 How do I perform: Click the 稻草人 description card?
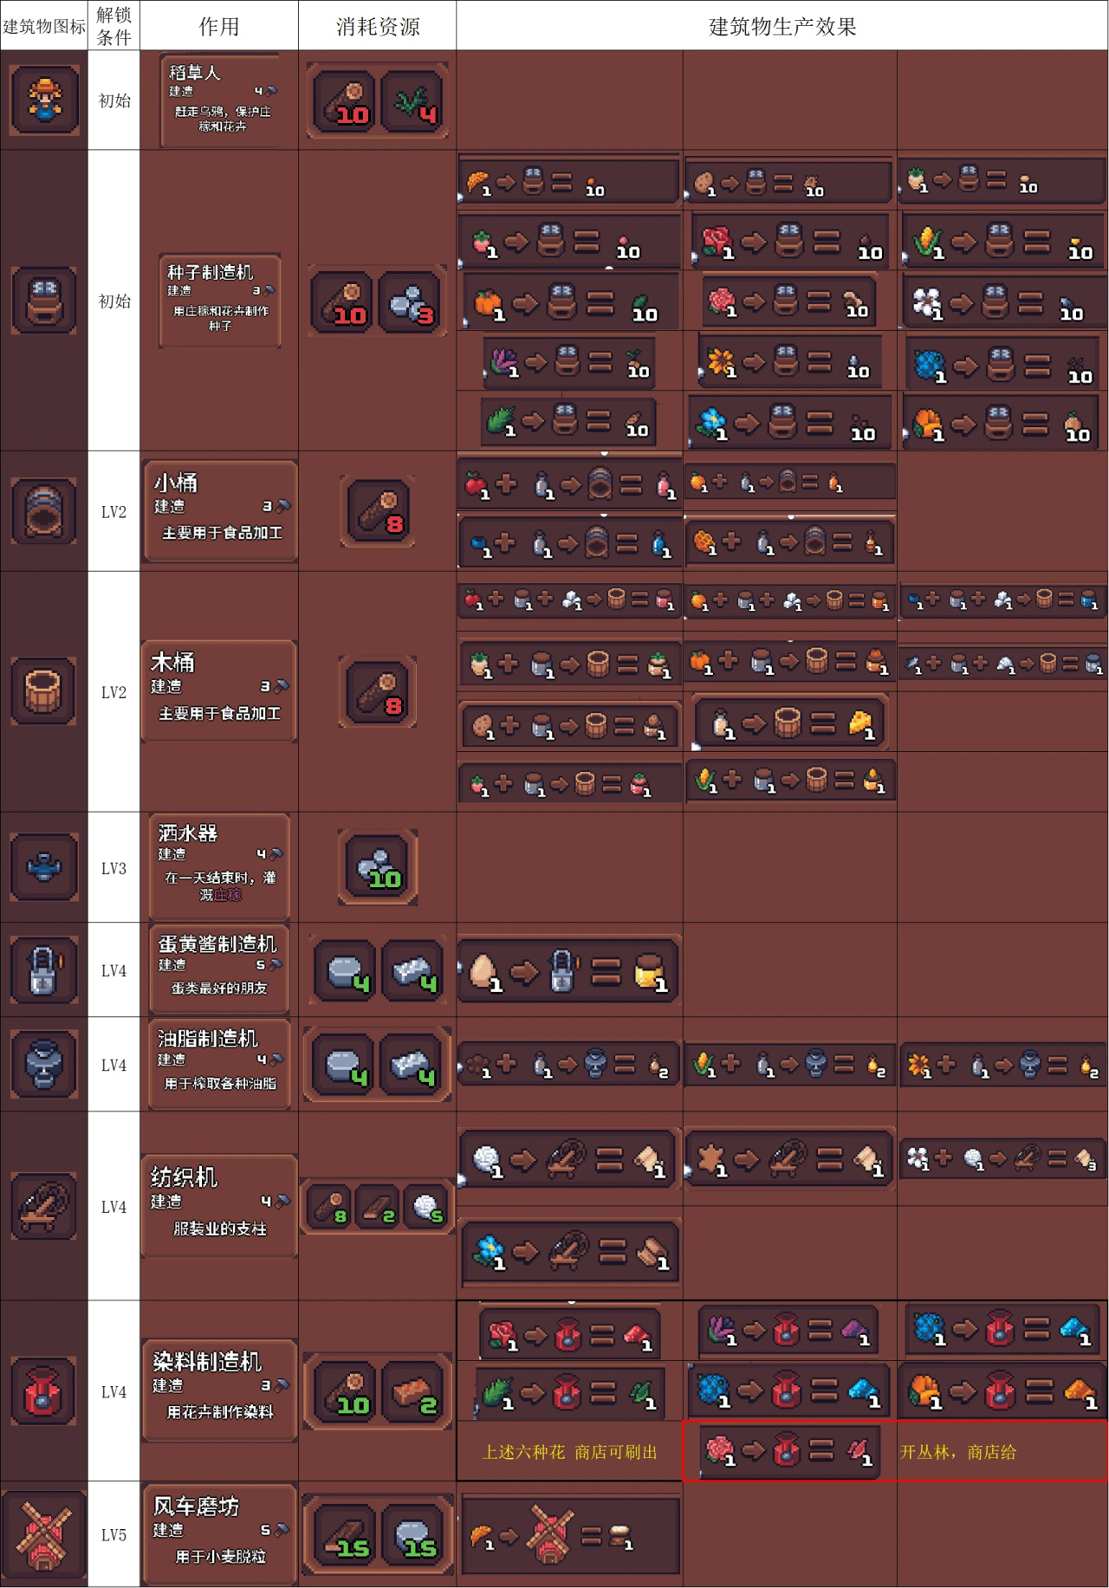pos(220,100)
